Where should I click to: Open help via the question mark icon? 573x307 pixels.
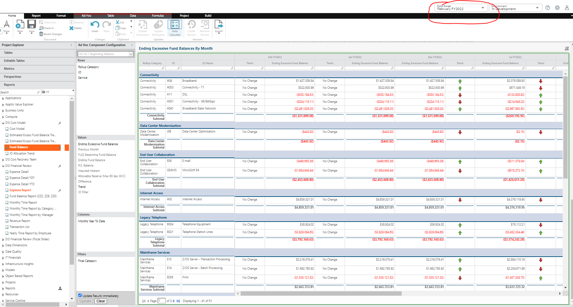(548, 8)
